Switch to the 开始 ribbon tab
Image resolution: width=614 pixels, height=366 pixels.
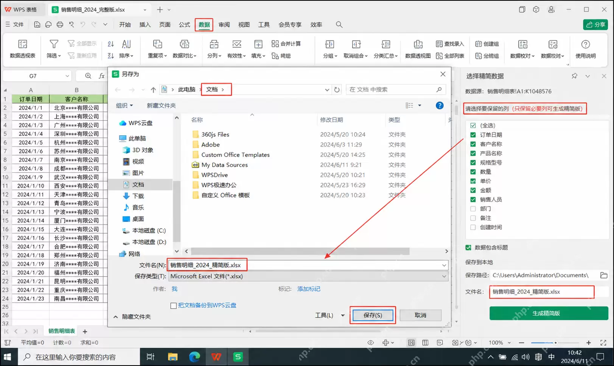(125, 25)
